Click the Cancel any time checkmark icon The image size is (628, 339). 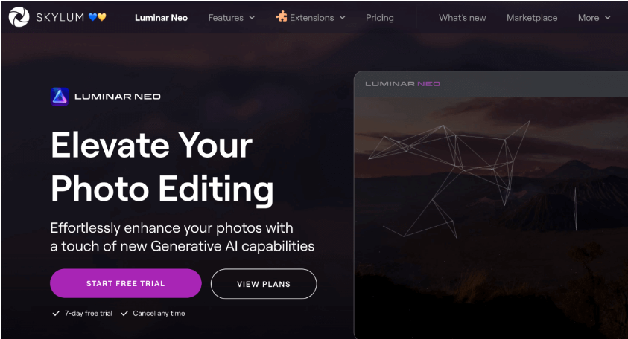pos(124,314)
